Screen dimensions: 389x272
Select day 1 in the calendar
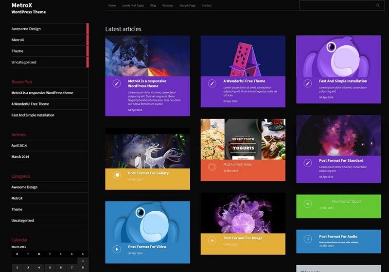click(x=83, y=261)
